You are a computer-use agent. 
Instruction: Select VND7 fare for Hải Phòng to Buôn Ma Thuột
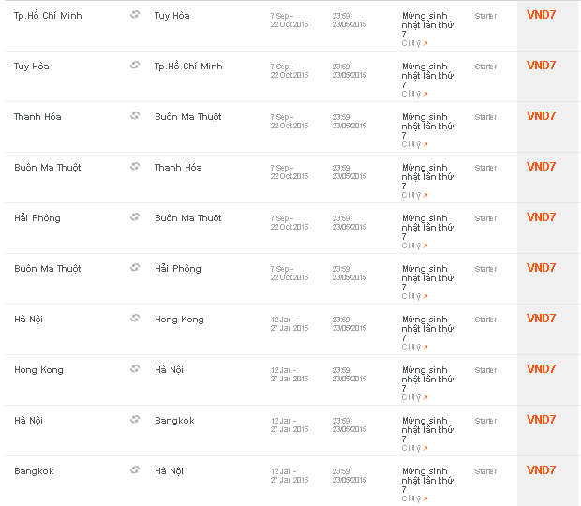(541, 217)
